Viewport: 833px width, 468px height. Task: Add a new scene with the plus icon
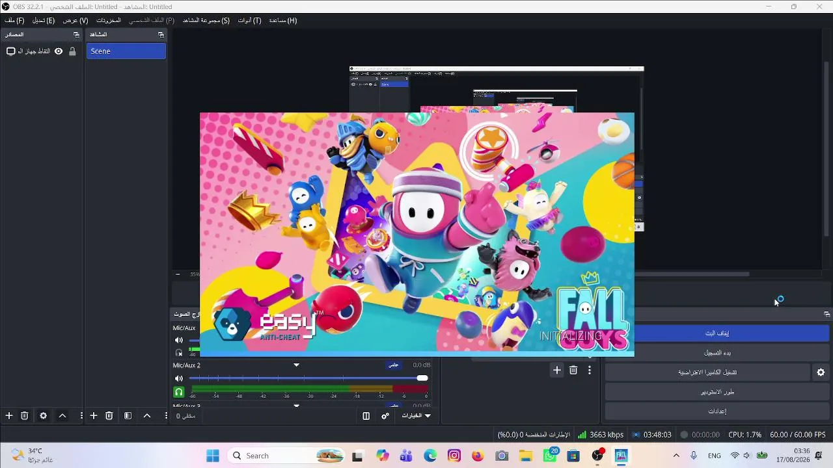94,416
